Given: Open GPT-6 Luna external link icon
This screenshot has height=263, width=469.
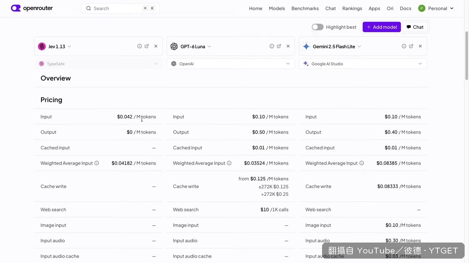Looking at the screenshot, I should (279, 46).
